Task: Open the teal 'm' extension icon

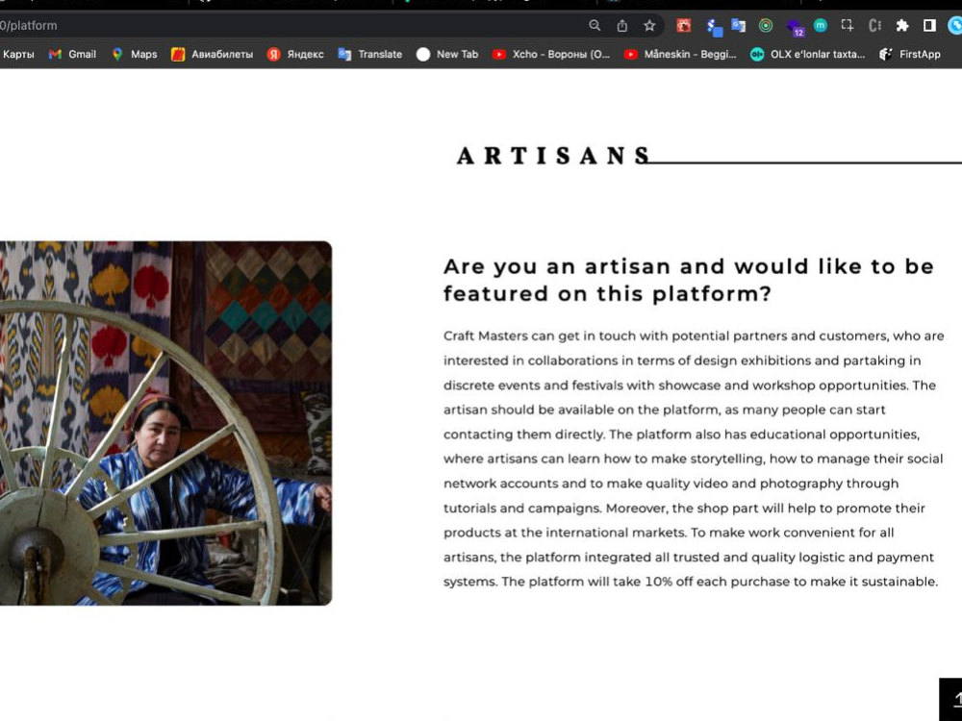Action: 821,25
